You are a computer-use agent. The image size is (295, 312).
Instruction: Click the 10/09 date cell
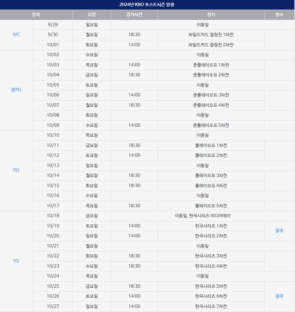(x=53, y=125)
